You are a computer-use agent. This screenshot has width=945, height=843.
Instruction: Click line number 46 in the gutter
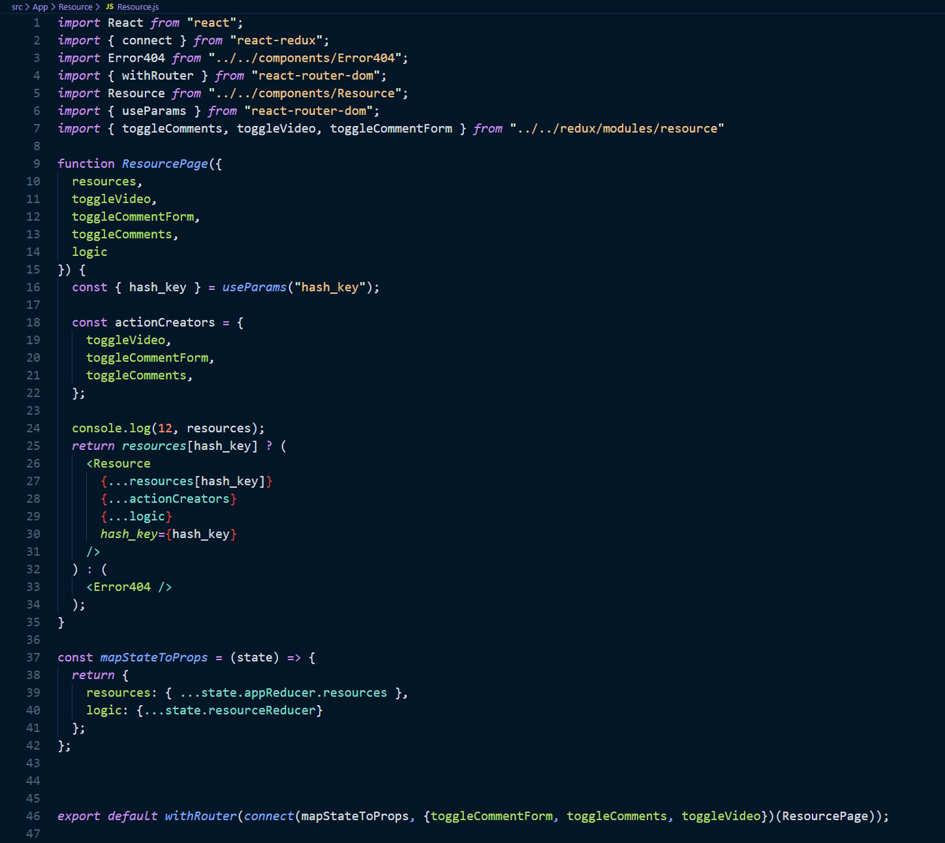[x=33, y=816]
